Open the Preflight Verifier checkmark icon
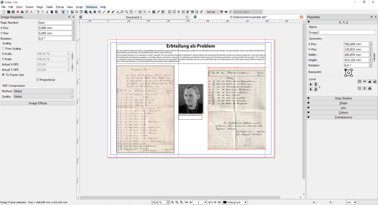The height and width of the screenshot is (205, 378). click(27, 12)
